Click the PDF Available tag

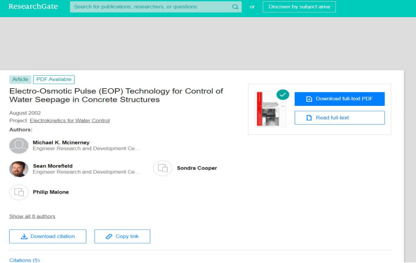[54, 79]
